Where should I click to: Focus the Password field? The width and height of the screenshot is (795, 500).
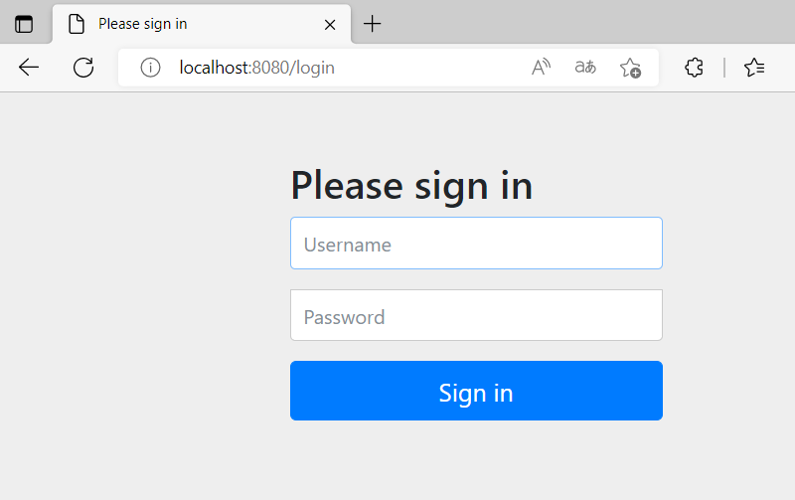point(476,315)
